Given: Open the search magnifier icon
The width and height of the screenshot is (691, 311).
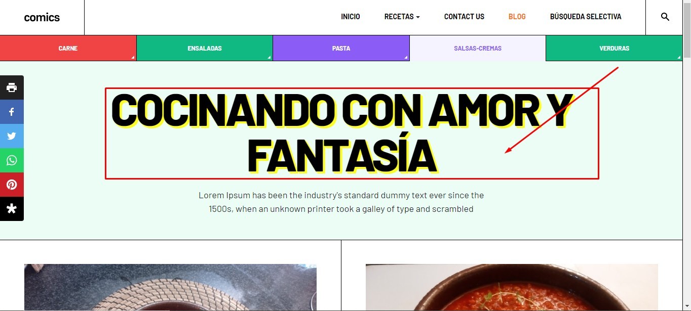Looking at the screenshot, I should click(x=665, y=17).
